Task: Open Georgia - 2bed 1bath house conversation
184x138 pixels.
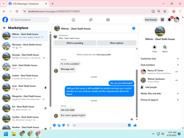Action: (x=25, y=56)
